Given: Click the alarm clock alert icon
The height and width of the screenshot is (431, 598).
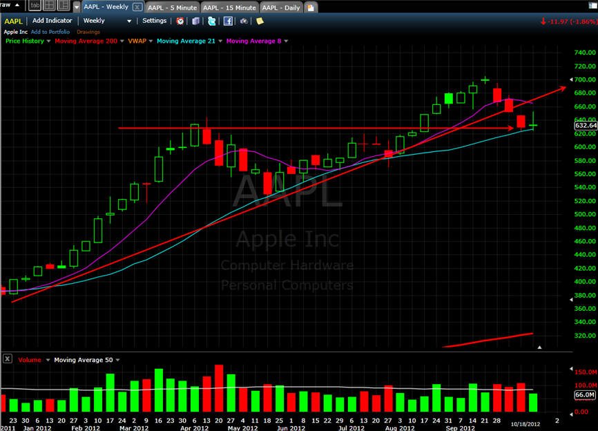Looking at the screenshot, I should pos(180,21).
